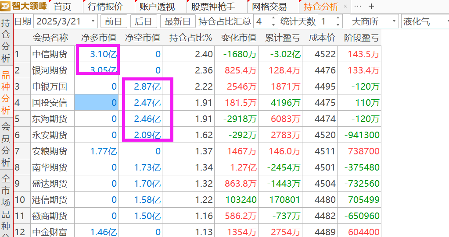Sort by 累计盈亏 column header
The image size is (449, 237).
coord(282,38)
